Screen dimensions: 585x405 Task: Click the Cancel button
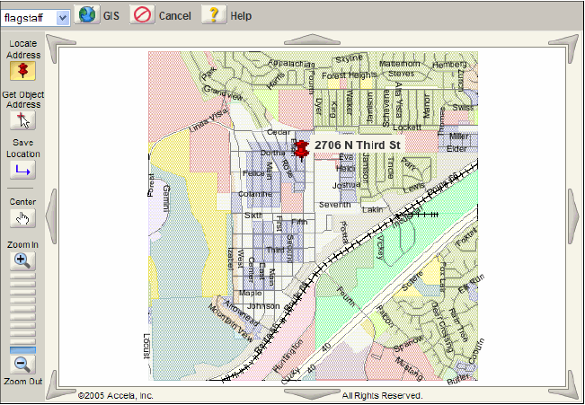coord(142,15)
